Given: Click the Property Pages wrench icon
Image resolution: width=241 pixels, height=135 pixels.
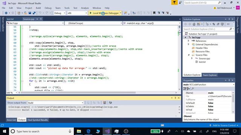Looking at the screenshot, I should click(x=193, y=88).
